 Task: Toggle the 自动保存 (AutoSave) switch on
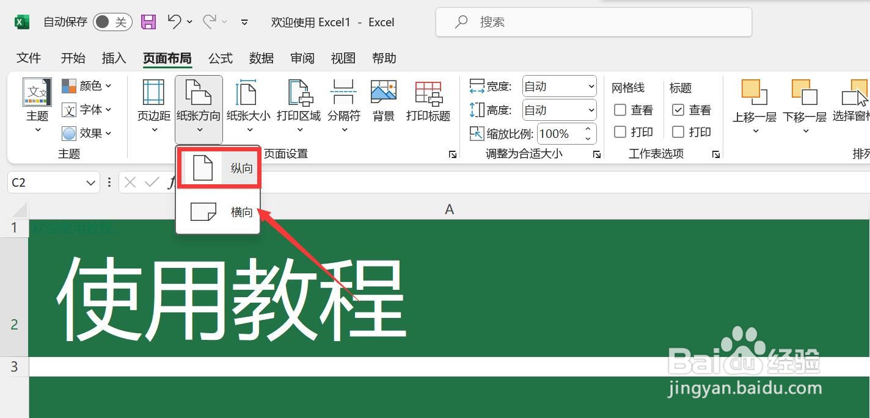112,21
